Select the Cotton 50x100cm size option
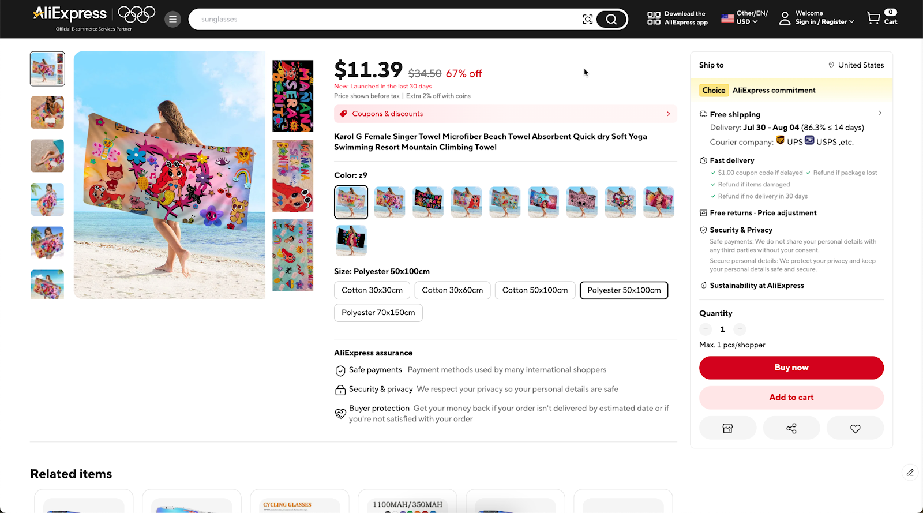923x513 pixels. point(534,290)
